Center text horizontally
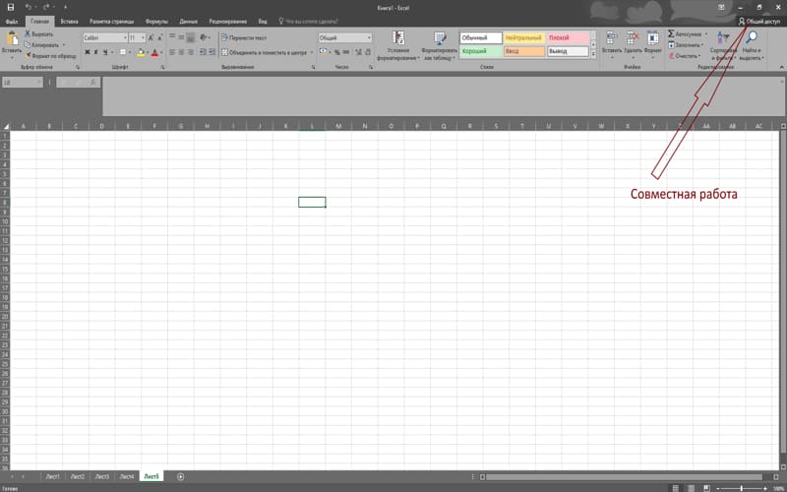 pyautogui.click(x=181, y=52)
